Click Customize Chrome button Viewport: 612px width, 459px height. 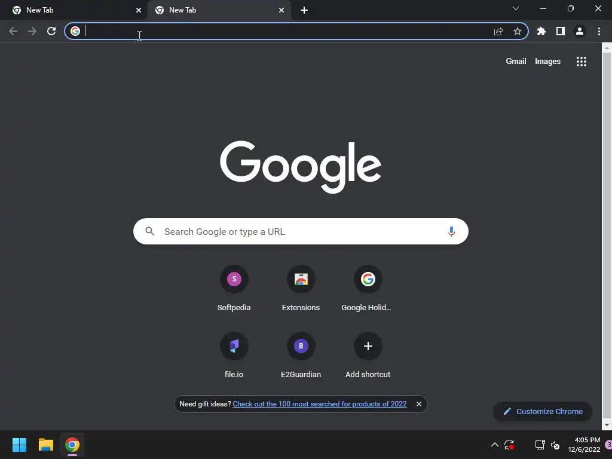pos(543,411)
